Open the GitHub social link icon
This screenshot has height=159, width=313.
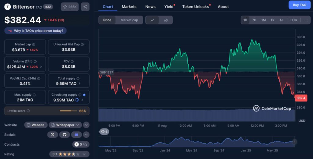(64, 135)
